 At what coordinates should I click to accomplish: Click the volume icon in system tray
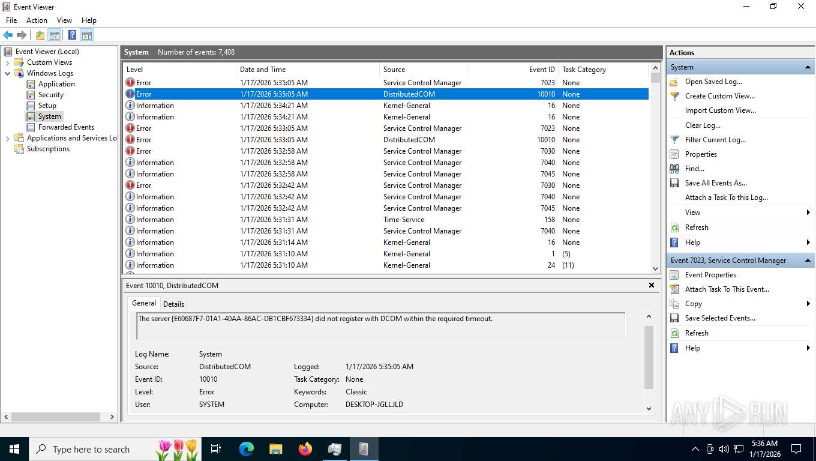[724, 449]
